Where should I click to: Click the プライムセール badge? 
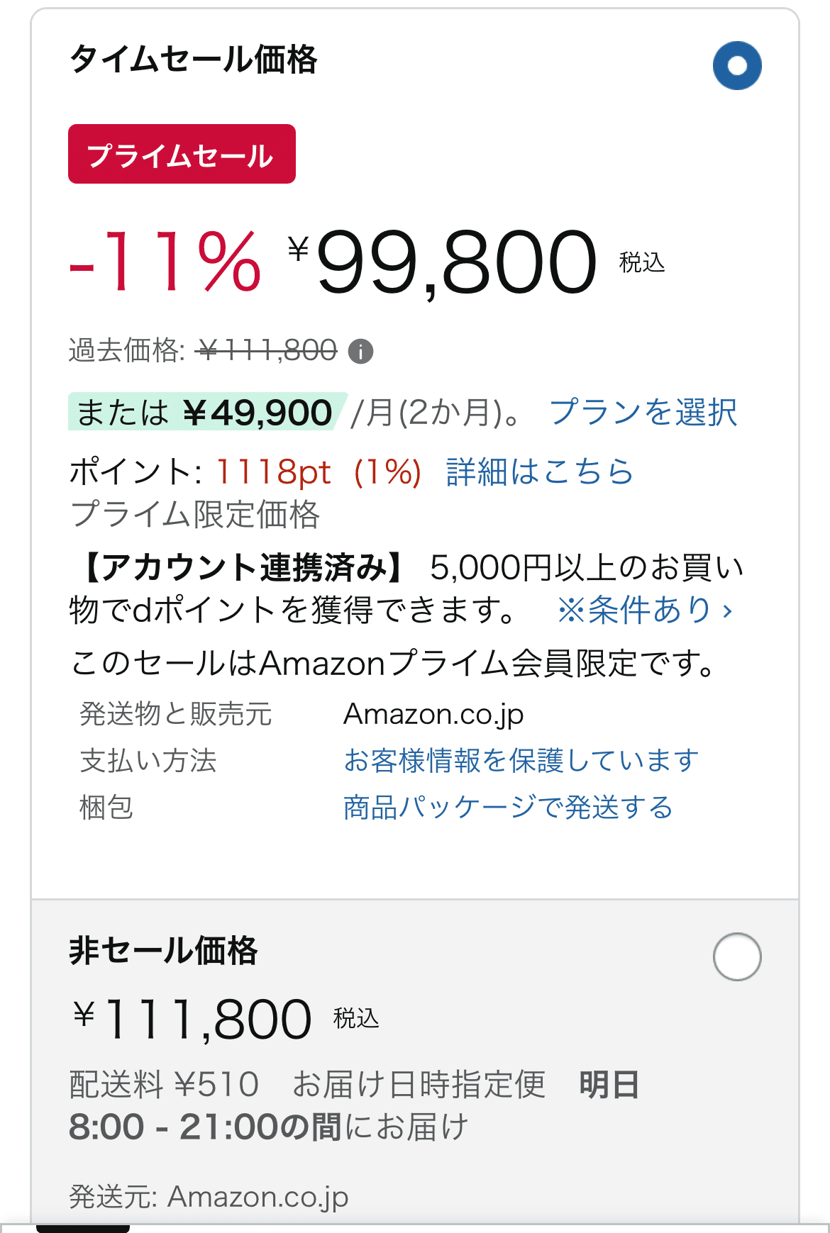point(181,155)
